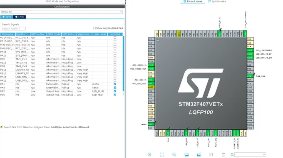Select pin PC8 labeled TIM8_CH3
Viewport: 283px width, 158px height.
coord(251,76)
